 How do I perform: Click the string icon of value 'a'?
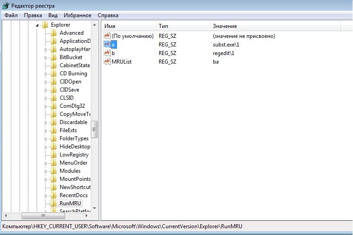[x=107, y=45]
